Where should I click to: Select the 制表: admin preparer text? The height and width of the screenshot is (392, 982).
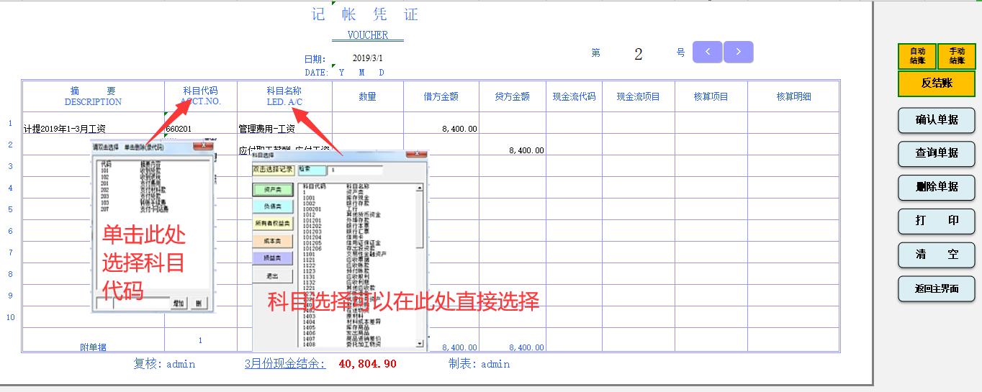click(479, 364)
